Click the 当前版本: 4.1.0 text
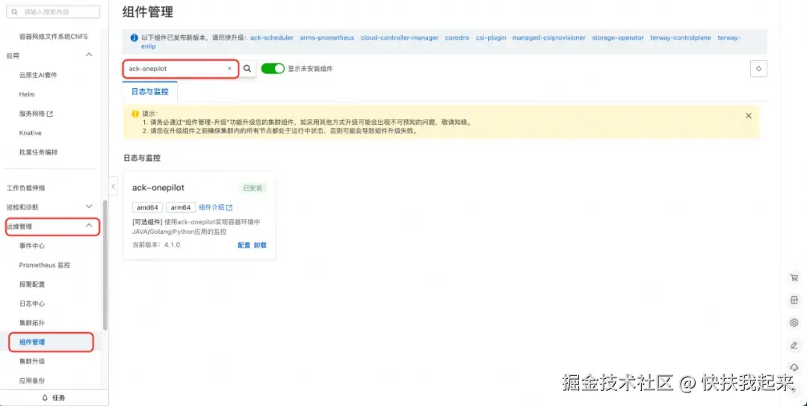Image resolution: width=807 pixels, height=406 pixels. coord(156,244)
